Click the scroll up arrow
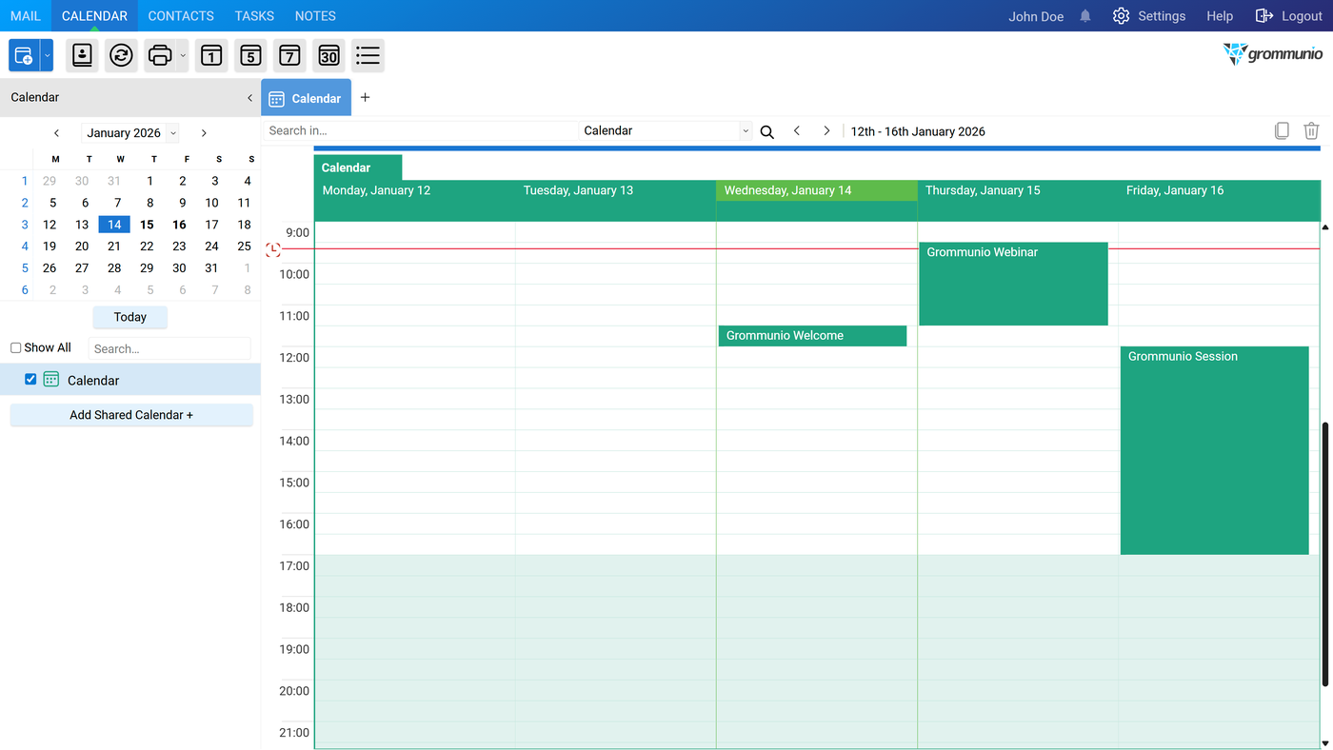 (x=1325, y=227)
